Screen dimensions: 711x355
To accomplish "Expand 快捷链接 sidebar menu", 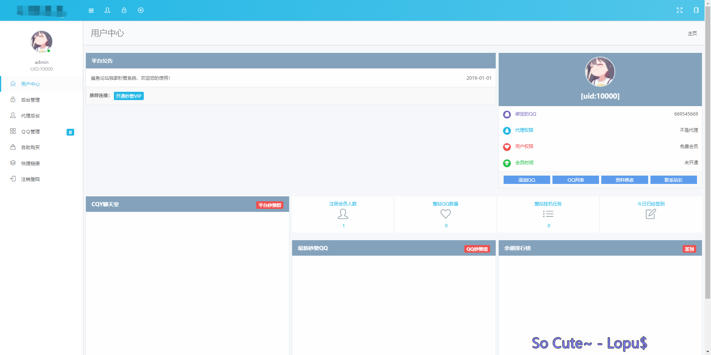I will pos(30,163).
